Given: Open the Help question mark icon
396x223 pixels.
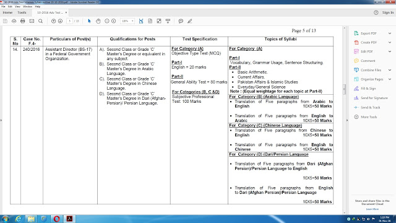Looking at the screenshot, I should click(376, 12).
